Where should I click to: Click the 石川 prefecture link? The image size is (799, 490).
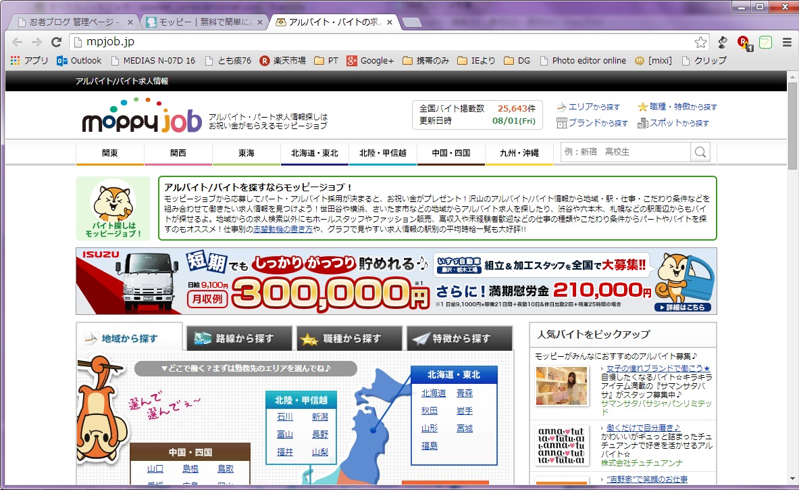click(x=285, y=417)
